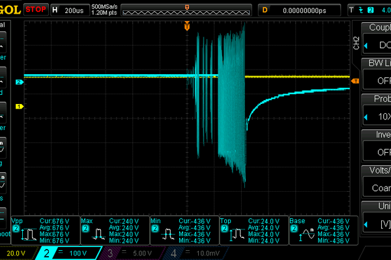Select the Max measurement box

[115, 231]
